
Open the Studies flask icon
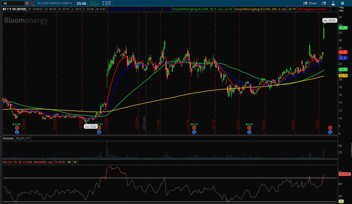pyautogui.click(x=333, y=3)
